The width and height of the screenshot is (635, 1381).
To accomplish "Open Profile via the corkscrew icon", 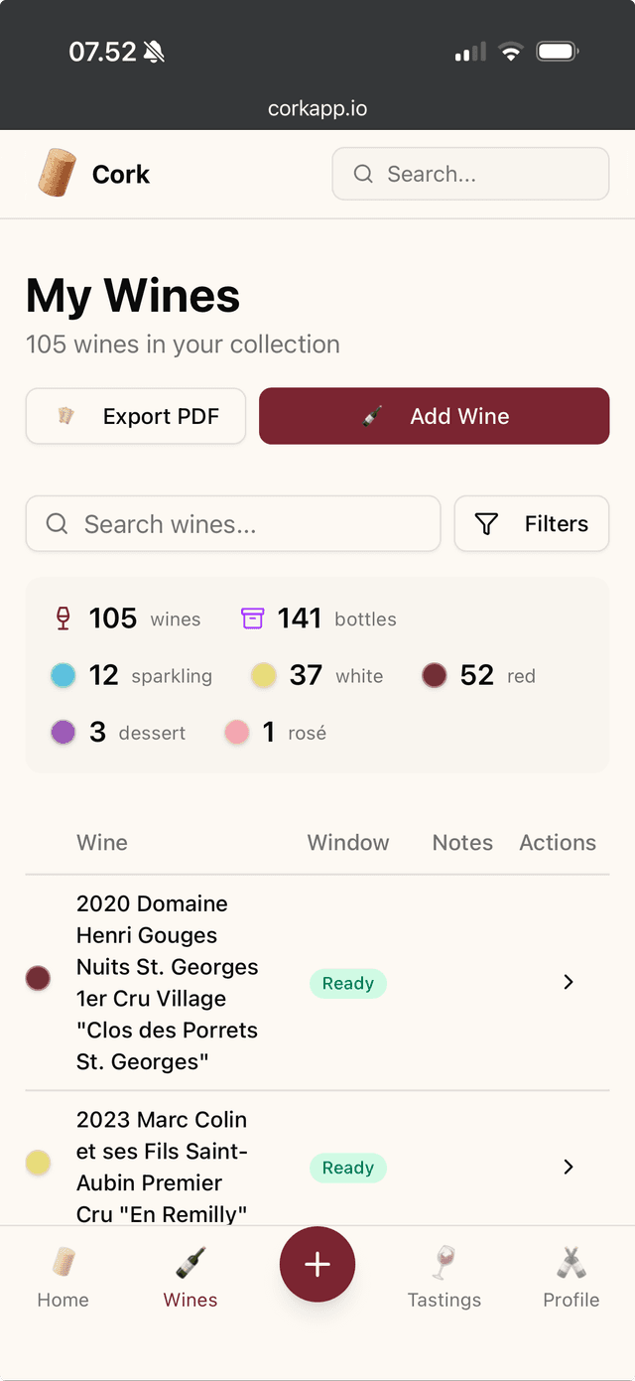I will [571, 1263].
